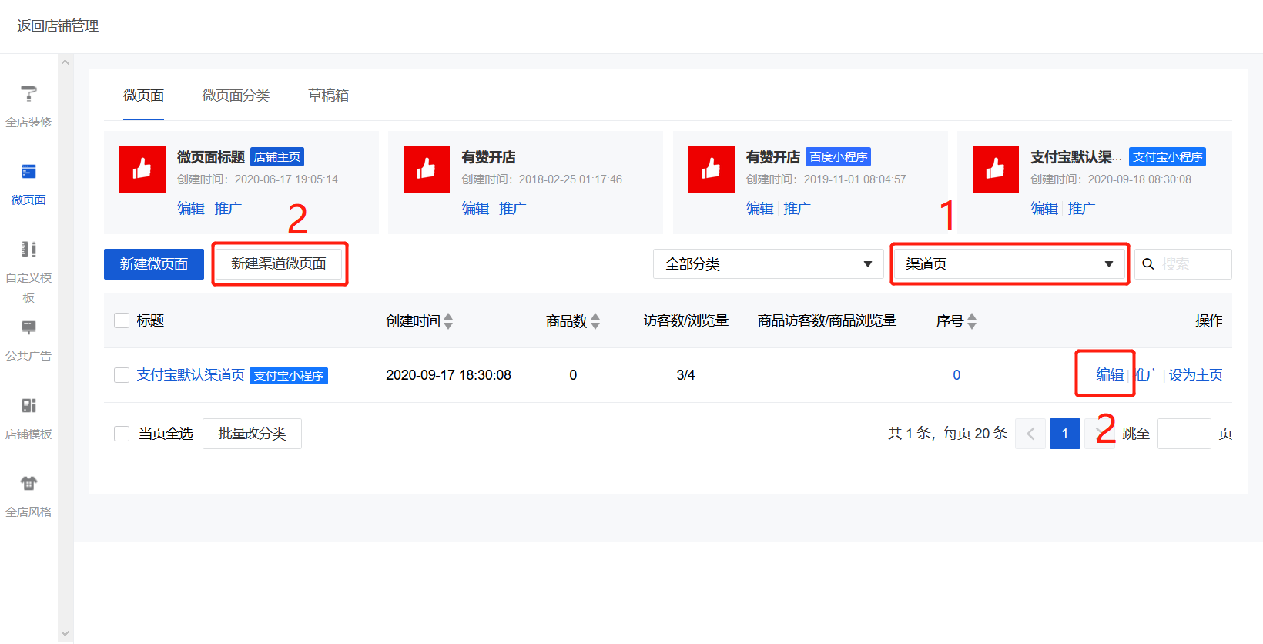Screen dimensions: 1263x644
Task: Click 编辑 under 2018 有赞开店 card
Action: pos(475,209)
